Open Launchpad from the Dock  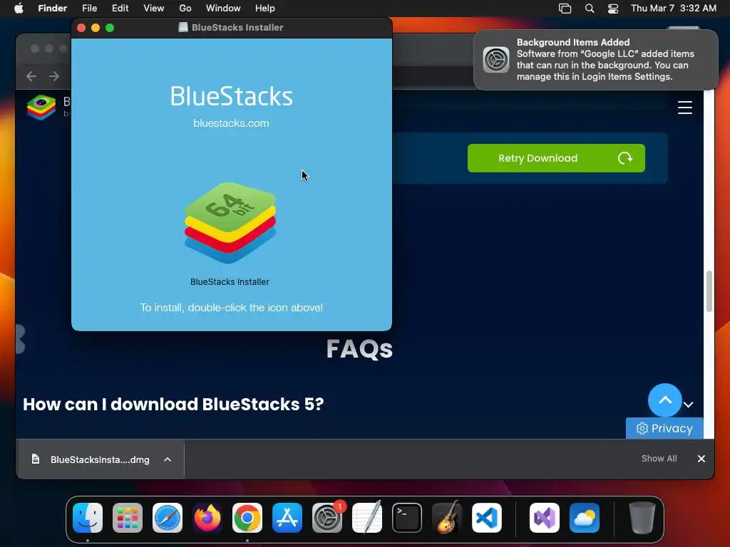click(128, 518)
